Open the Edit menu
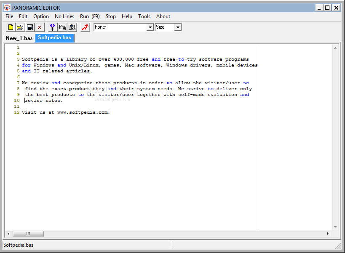This screenshot has height=253, width=345. [23, 16]
